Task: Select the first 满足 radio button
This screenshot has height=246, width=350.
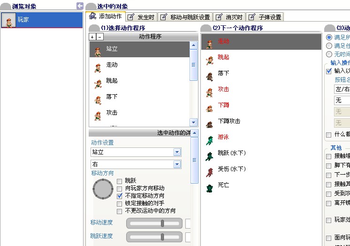Action: coord(329,37)
